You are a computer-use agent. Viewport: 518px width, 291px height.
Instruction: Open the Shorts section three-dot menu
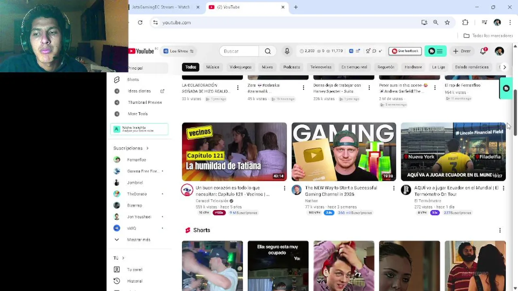[500, 230]
